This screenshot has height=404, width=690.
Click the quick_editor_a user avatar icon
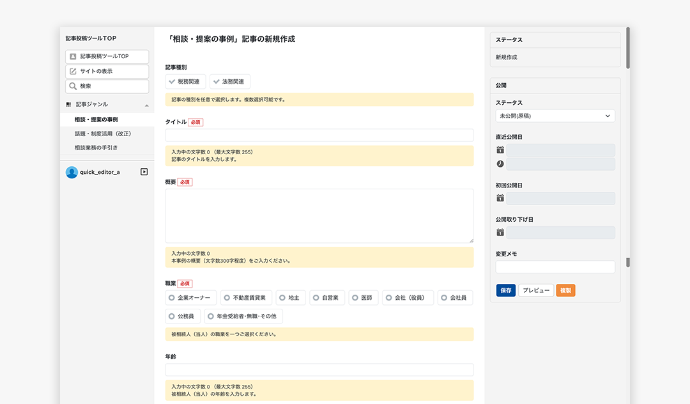point(72,171)
